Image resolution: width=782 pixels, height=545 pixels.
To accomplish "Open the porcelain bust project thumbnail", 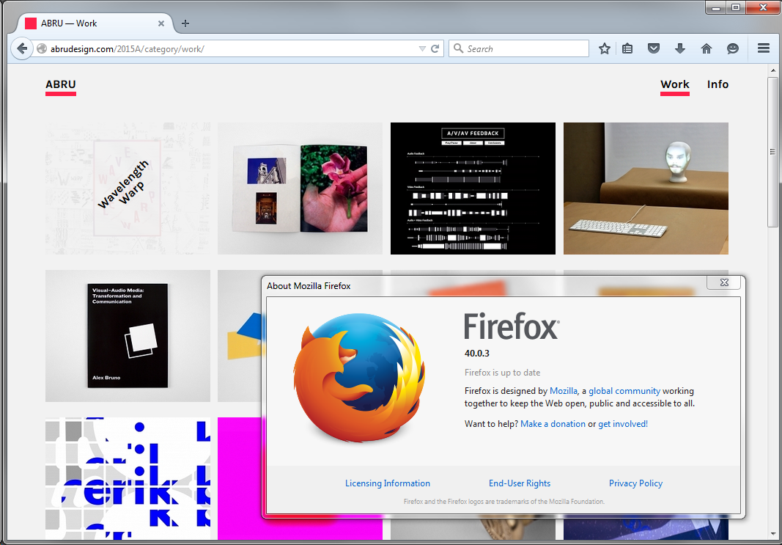I will 646,189.
